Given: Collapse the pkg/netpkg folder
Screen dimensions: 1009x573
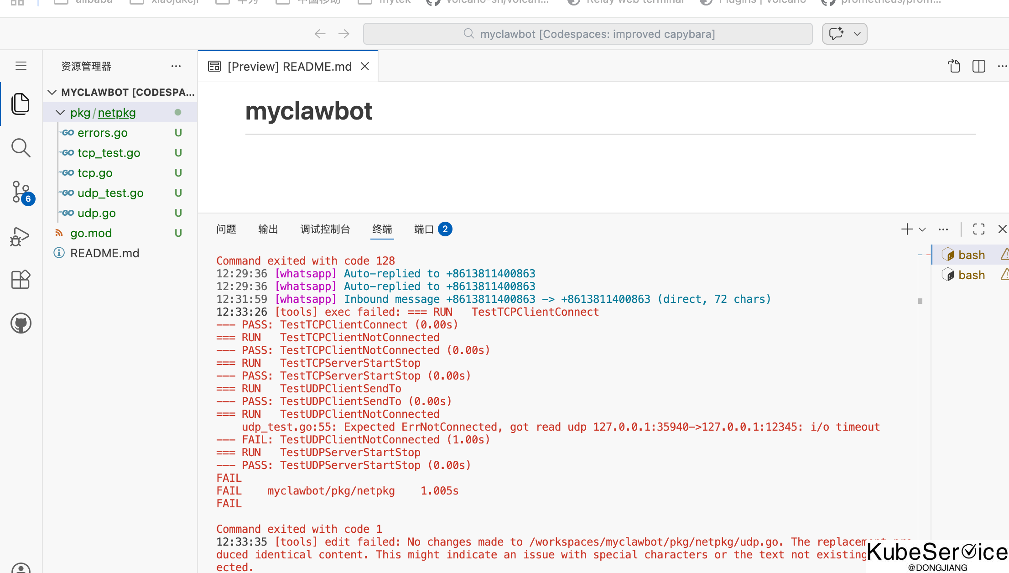Looking at the screenshot, I should (x=60, y=113).
